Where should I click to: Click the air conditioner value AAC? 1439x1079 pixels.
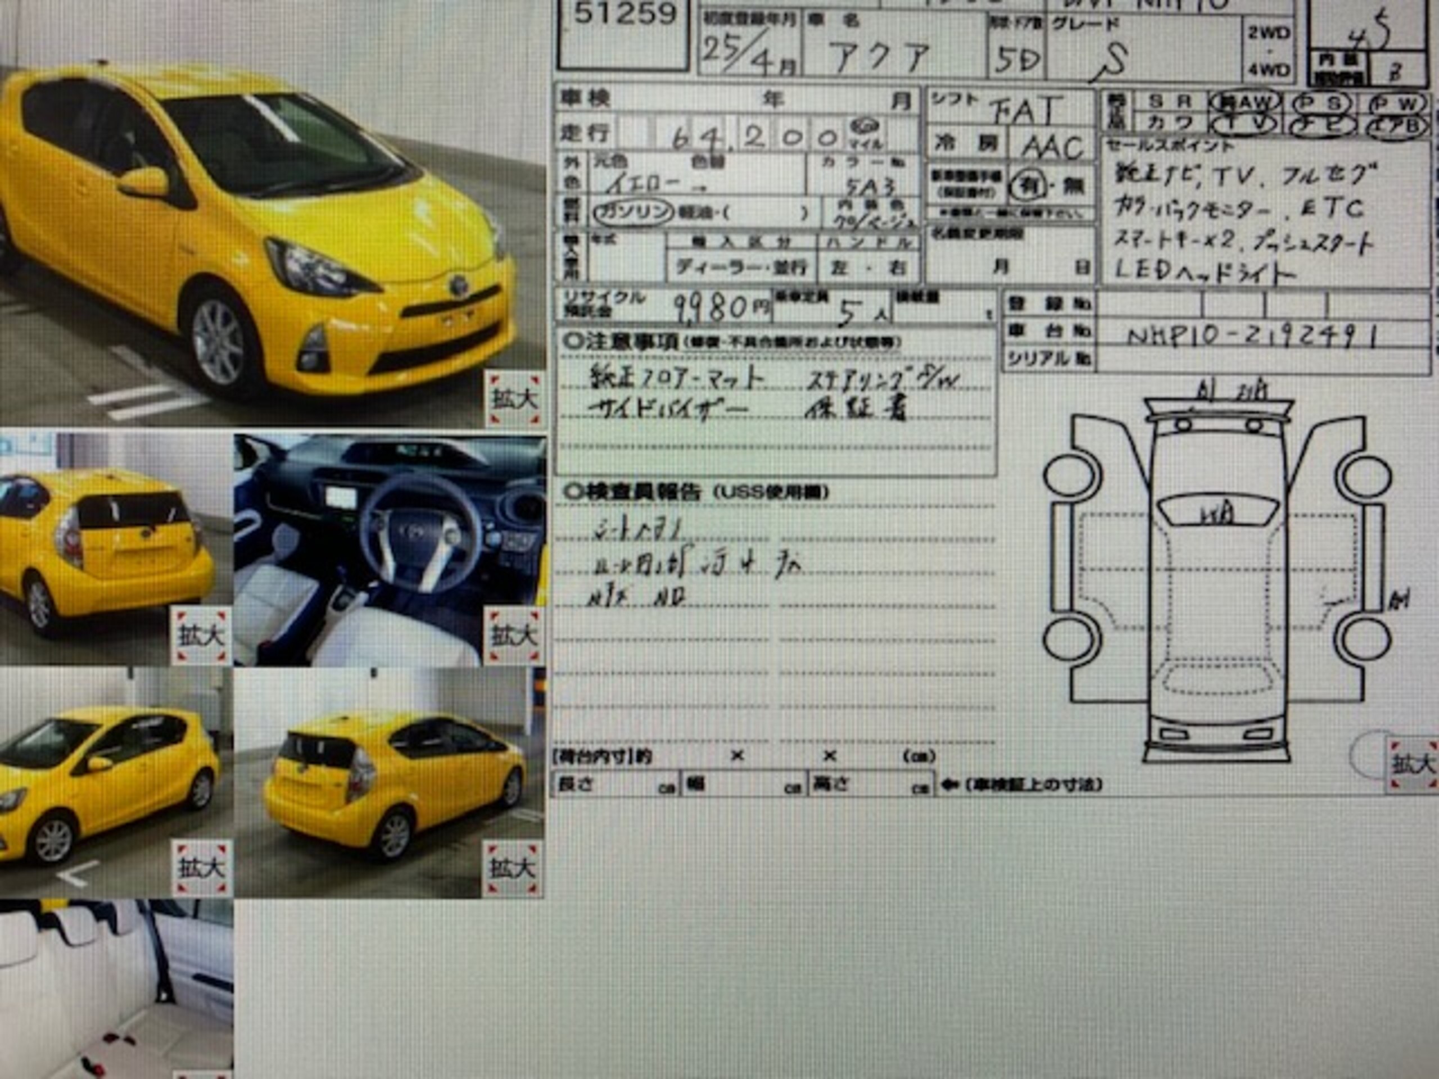[x=1052, y=148]
